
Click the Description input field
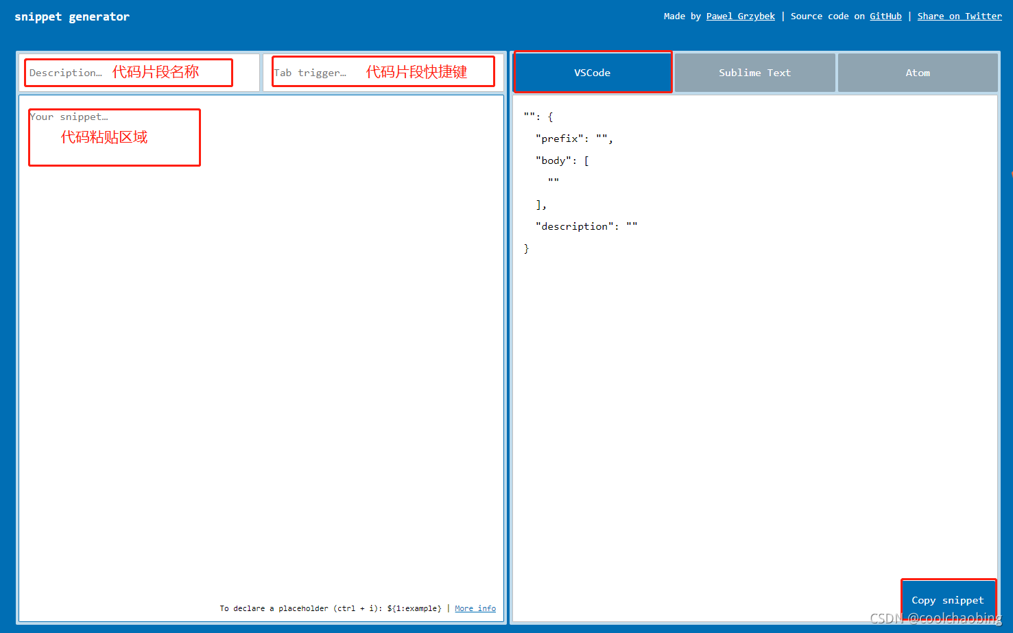point(139,73)
